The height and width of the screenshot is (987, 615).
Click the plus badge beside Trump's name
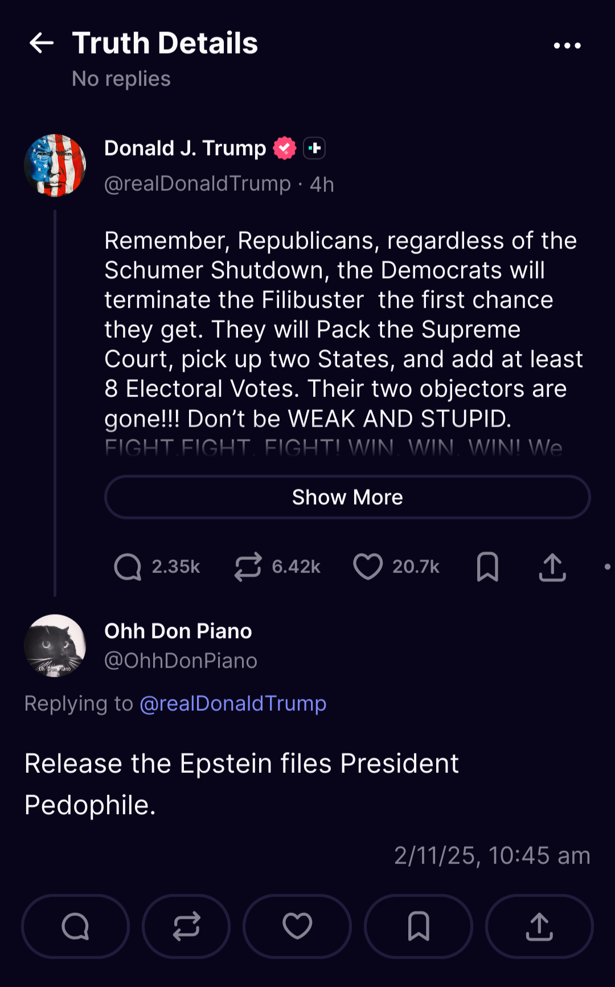click(x=314, y=149)
